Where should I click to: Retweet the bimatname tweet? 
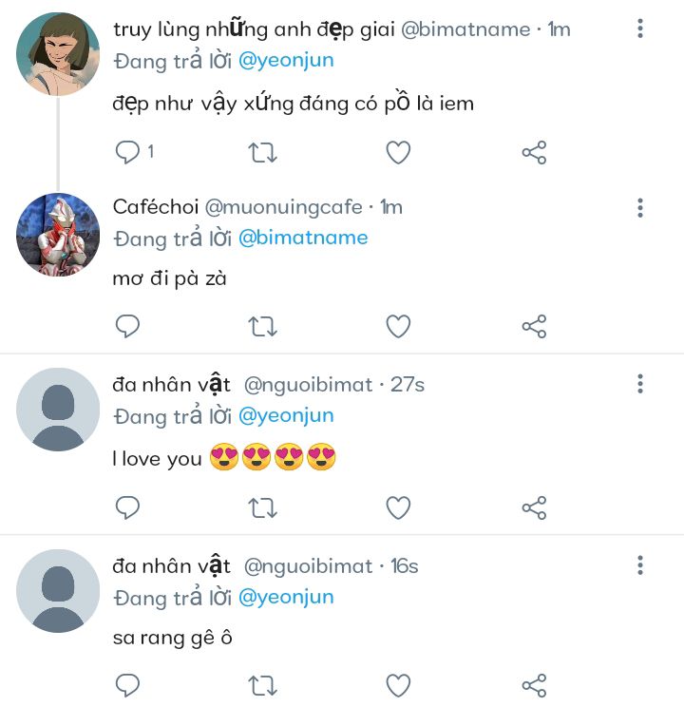(x=262, y=152)
